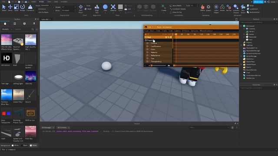Switch Toolbox to the Recent clock tab
This screenshot has height=156, width=278.
[x=24, y=23]
